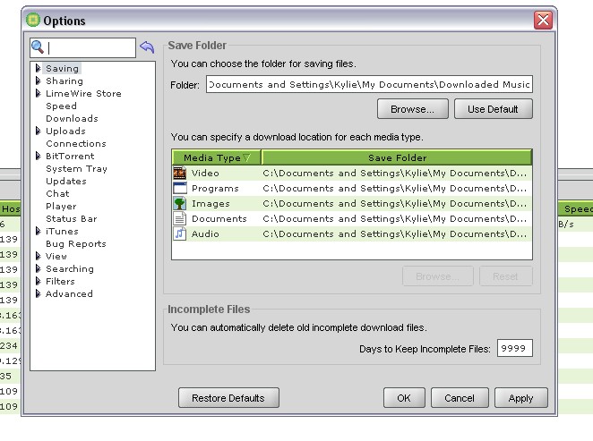The image size is (593, 441).
Task: Open the Bug Reports options
Action: click(75, 244)
